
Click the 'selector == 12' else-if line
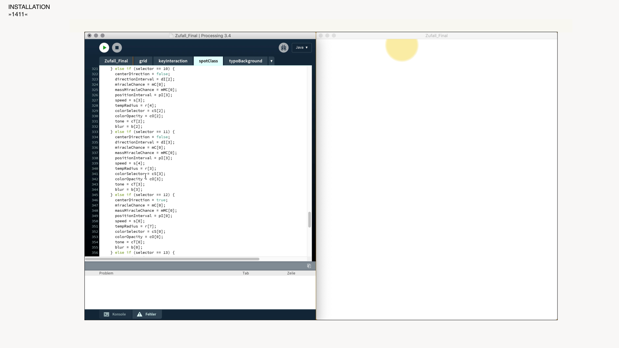pyautogui.click(x=143, y=195)
